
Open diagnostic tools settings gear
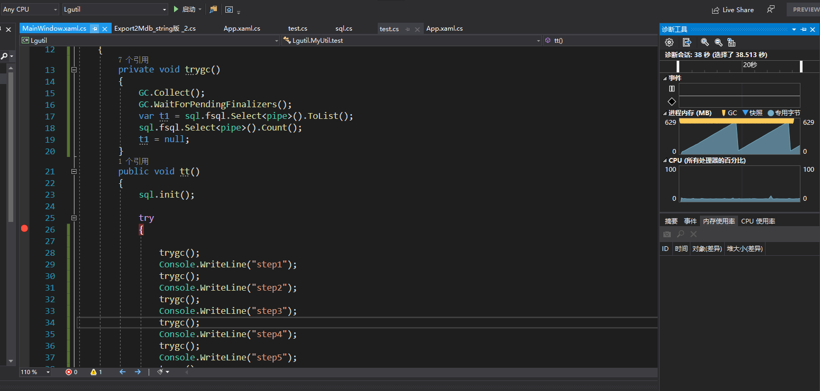click(x=669, y=42)
